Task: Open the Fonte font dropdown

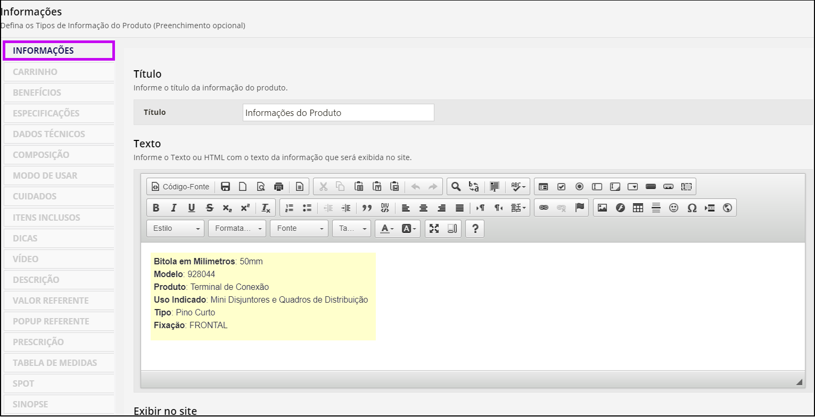Action: coord(299,229)
